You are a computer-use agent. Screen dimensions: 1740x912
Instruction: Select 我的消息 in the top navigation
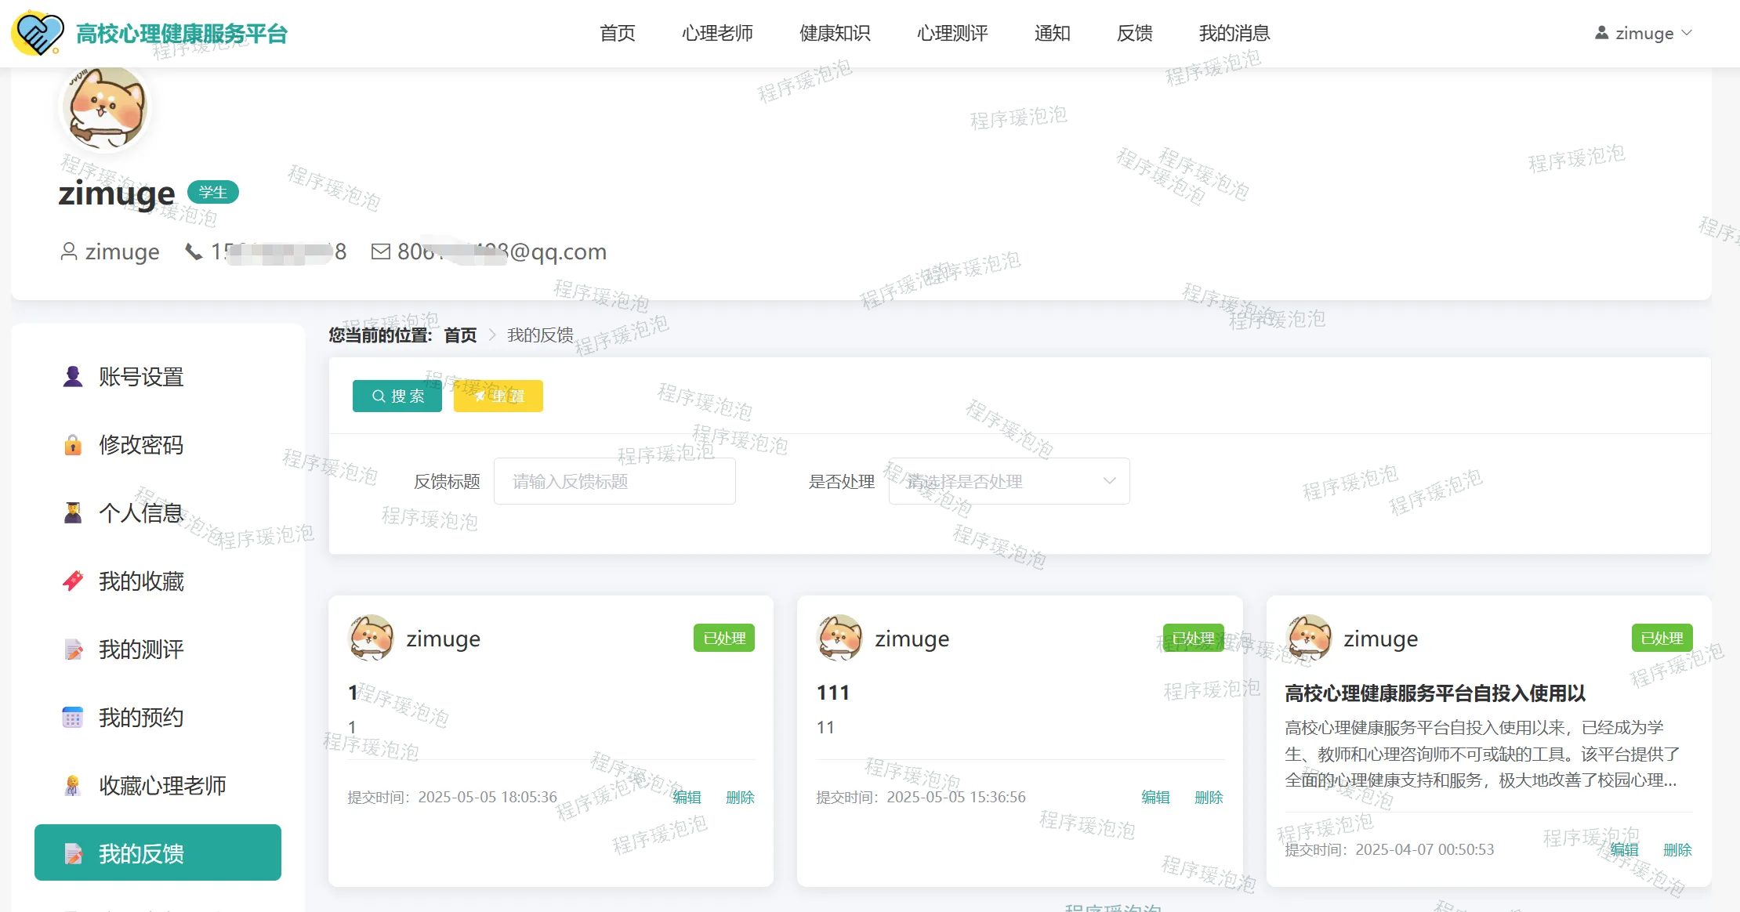pyautogui.click(x=1234, y=33)
